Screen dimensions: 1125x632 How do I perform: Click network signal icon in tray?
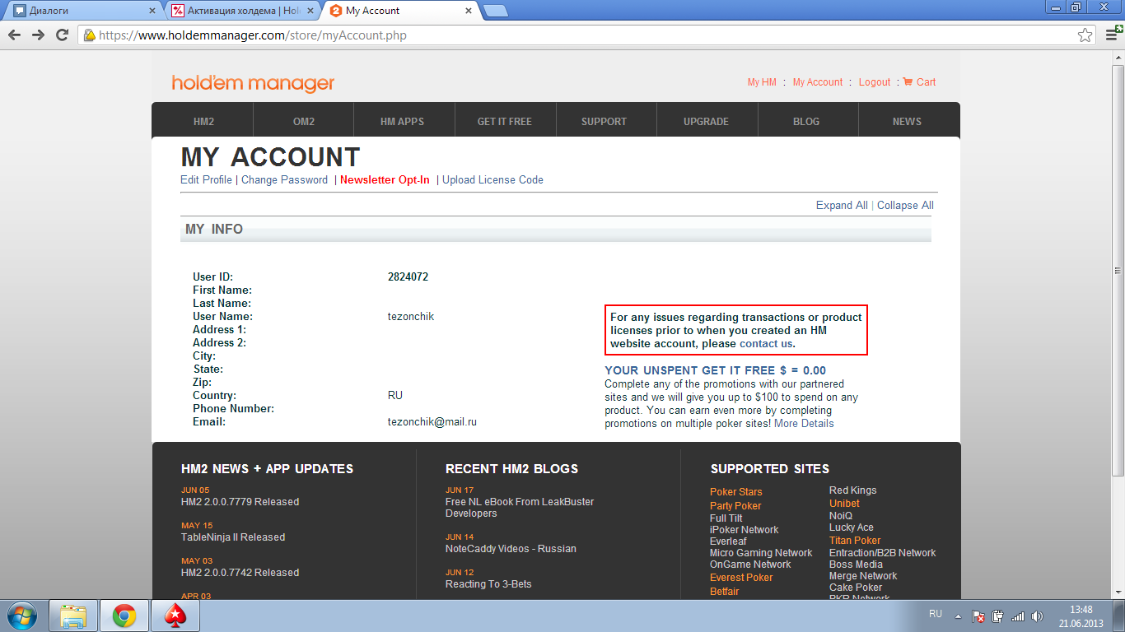pyautogui.click(x=1018, y=616)
